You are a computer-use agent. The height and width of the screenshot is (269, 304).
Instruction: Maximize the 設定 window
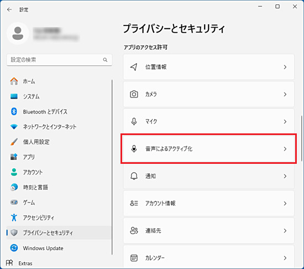coord(277,7)
